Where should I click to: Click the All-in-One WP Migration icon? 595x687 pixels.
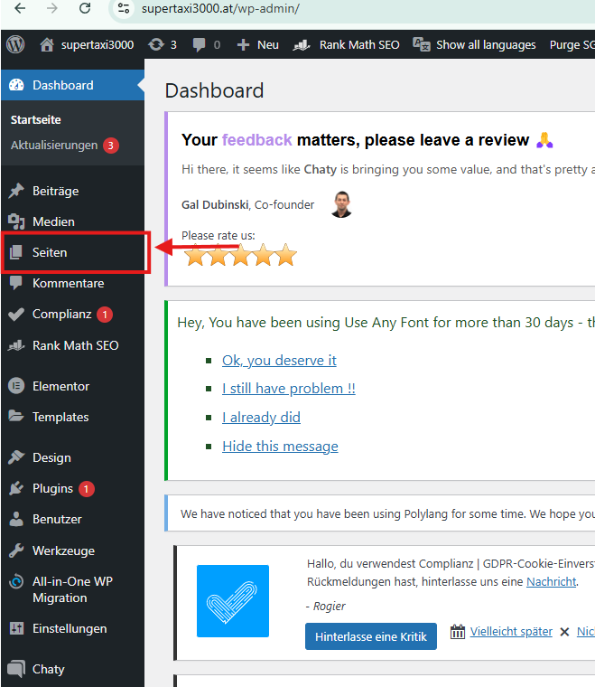16,581
